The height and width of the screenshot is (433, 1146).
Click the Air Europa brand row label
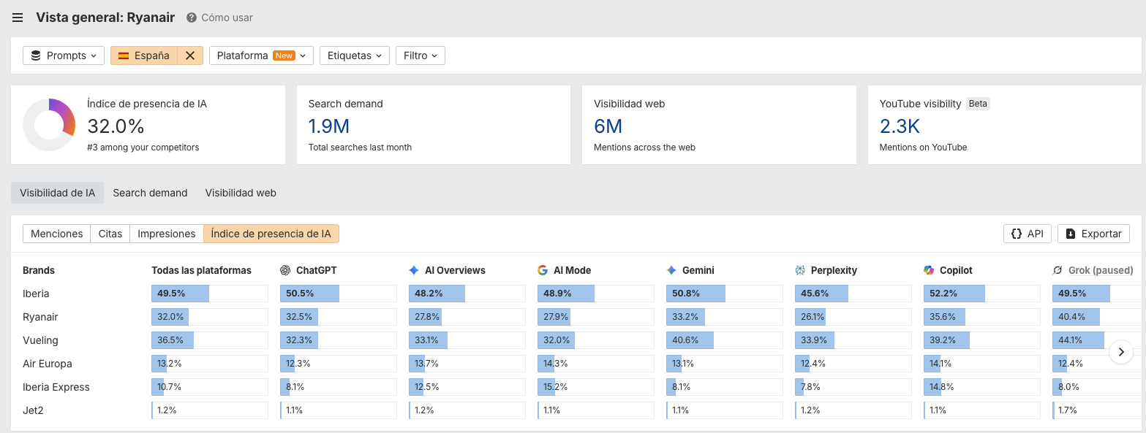coord(48,364)
